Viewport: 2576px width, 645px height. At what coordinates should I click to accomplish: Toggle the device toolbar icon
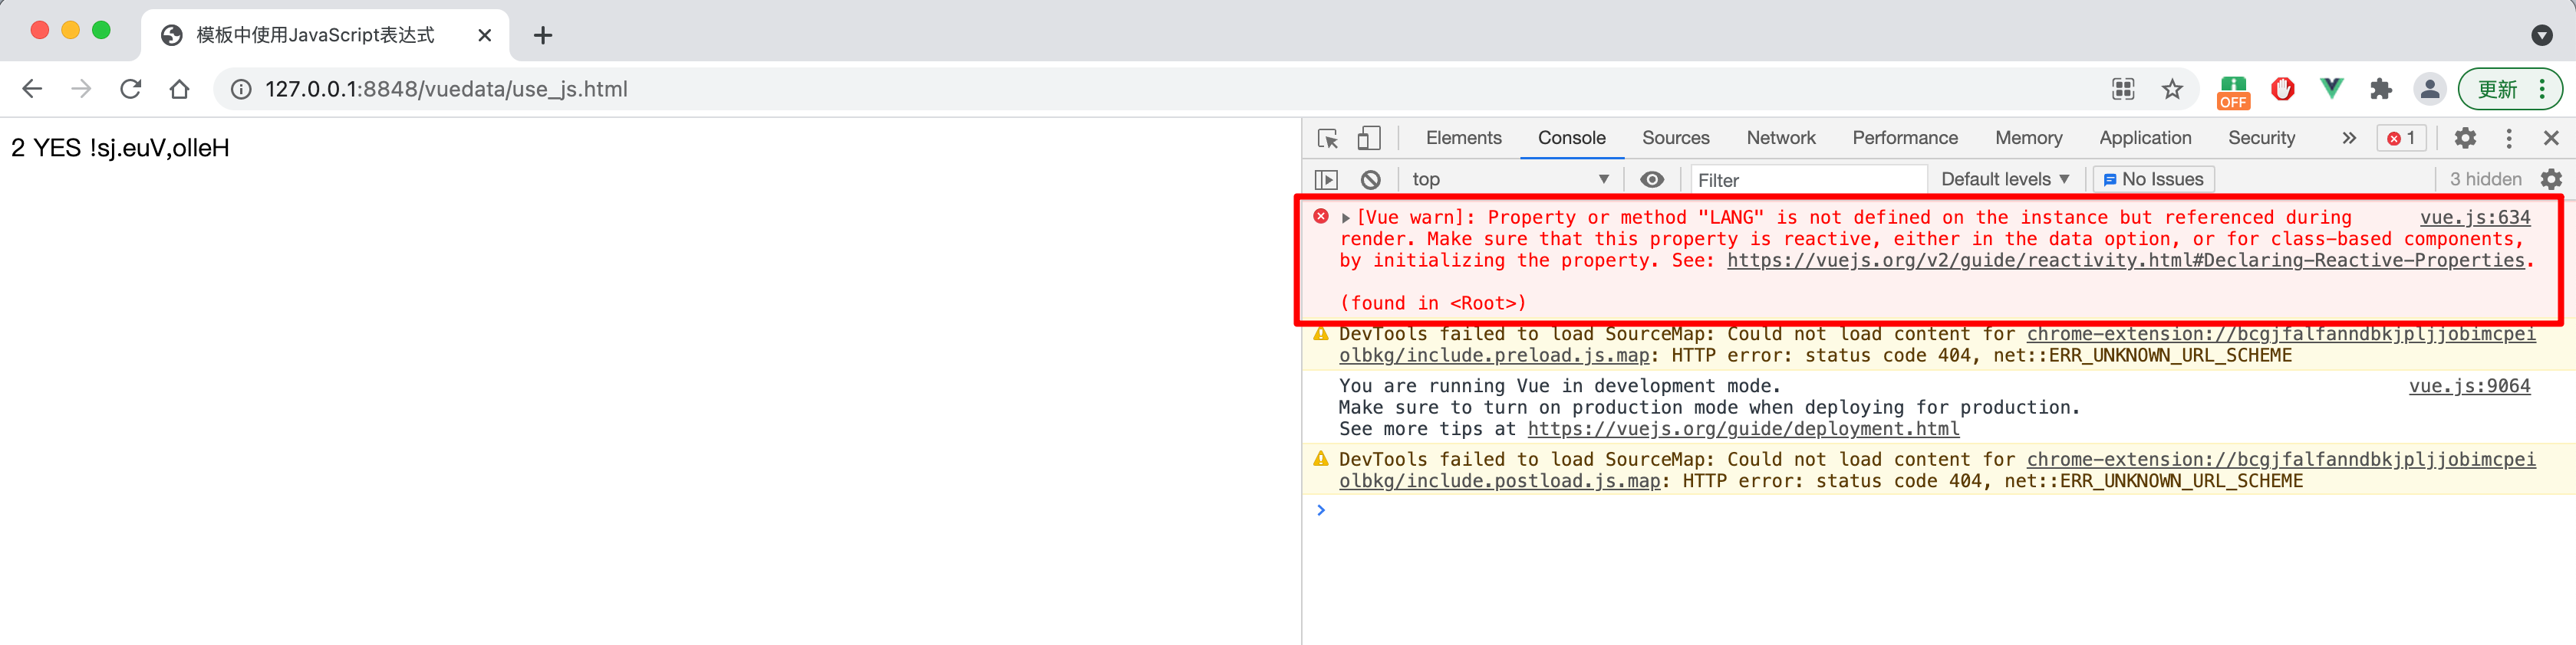1369,138
